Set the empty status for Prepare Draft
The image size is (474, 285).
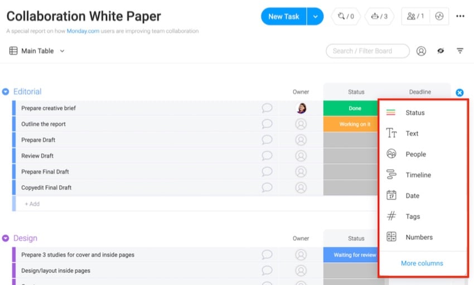point(351,140)
